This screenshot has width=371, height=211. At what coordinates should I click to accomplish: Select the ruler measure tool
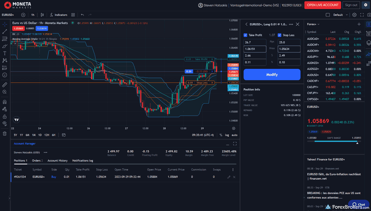pos(5,85)
